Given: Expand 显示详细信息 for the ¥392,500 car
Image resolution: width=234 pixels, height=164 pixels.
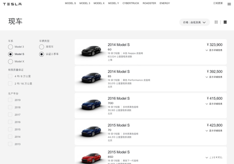Looking at the screenshot, I should click(x=214, y=77).
